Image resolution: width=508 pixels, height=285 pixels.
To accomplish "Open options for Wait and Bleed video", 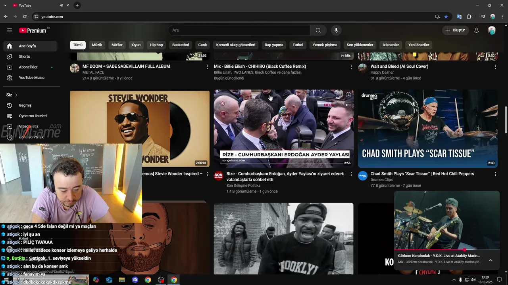I will (495, 67).
